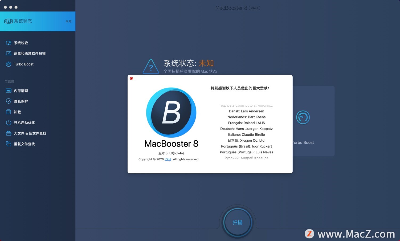
Task: Close the About dialog
Action: [131, 78]
